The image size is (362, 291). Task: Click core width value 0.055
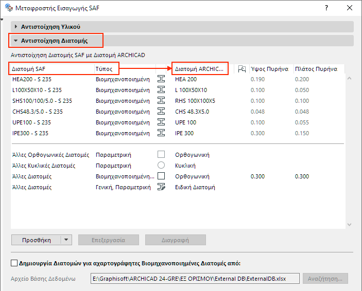pos(302,122)
